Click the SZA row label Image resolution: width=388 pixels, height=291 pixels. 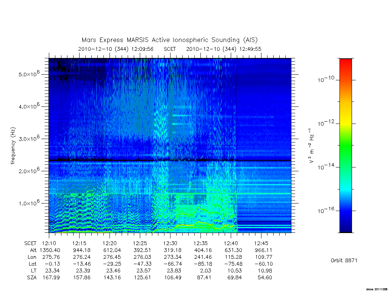pyautogui.click(x=32, y=278)
